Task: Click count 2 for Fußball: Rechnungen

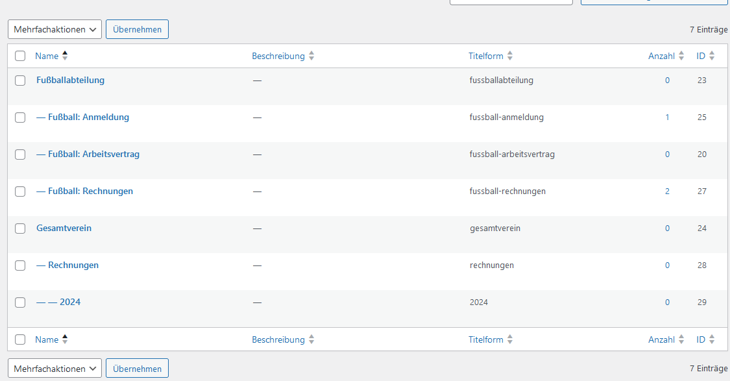Action: (x=667, y=191)
